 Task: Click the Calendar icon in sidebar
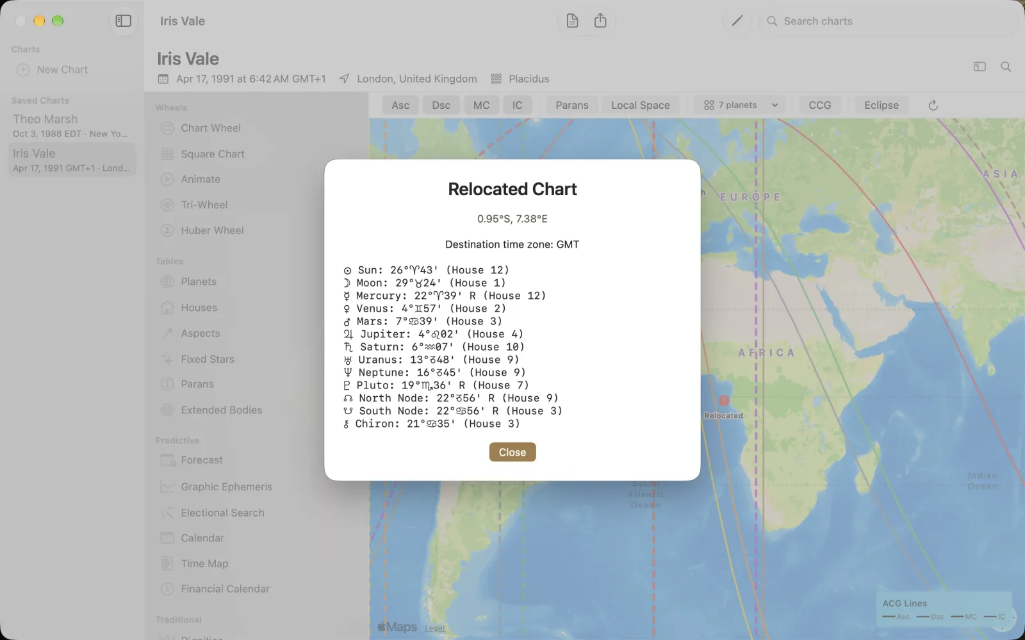[167, 538]
